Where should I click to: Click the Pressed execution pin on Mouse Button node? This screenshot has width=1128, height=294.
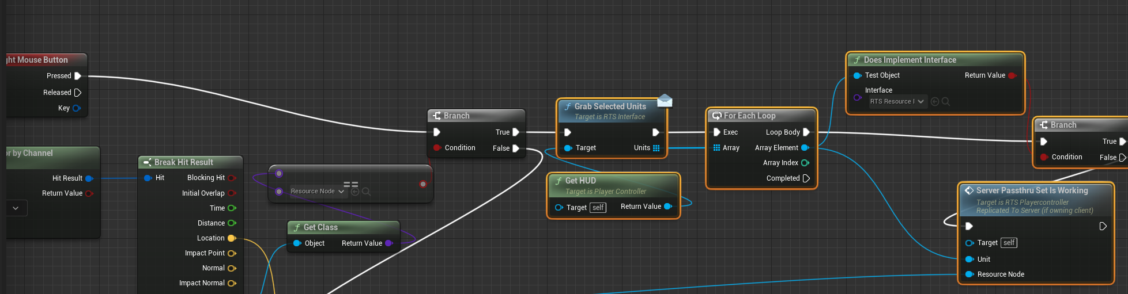tap(78, 76)
